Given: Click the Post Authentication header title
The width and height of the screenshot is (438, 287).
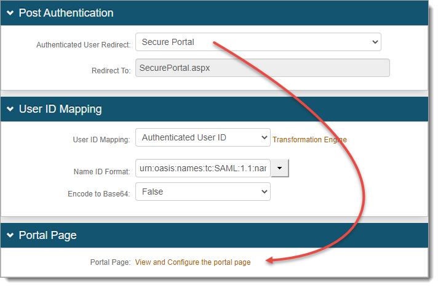Looking at the screenshot, I should 66,13.
